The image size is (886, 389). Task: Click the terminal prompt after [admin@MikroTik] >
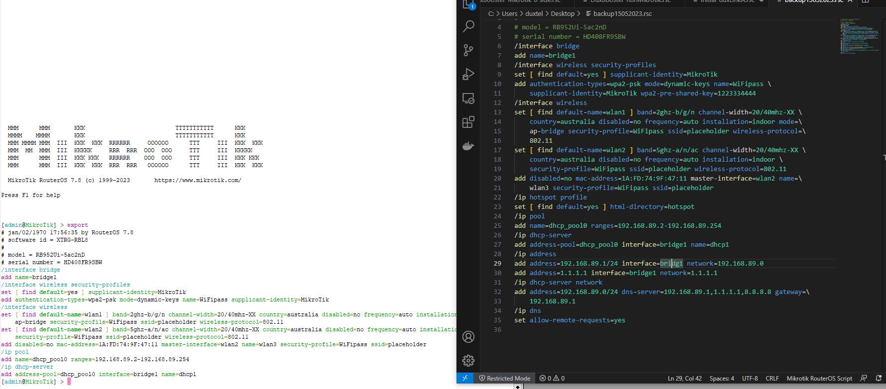[69, 382]
